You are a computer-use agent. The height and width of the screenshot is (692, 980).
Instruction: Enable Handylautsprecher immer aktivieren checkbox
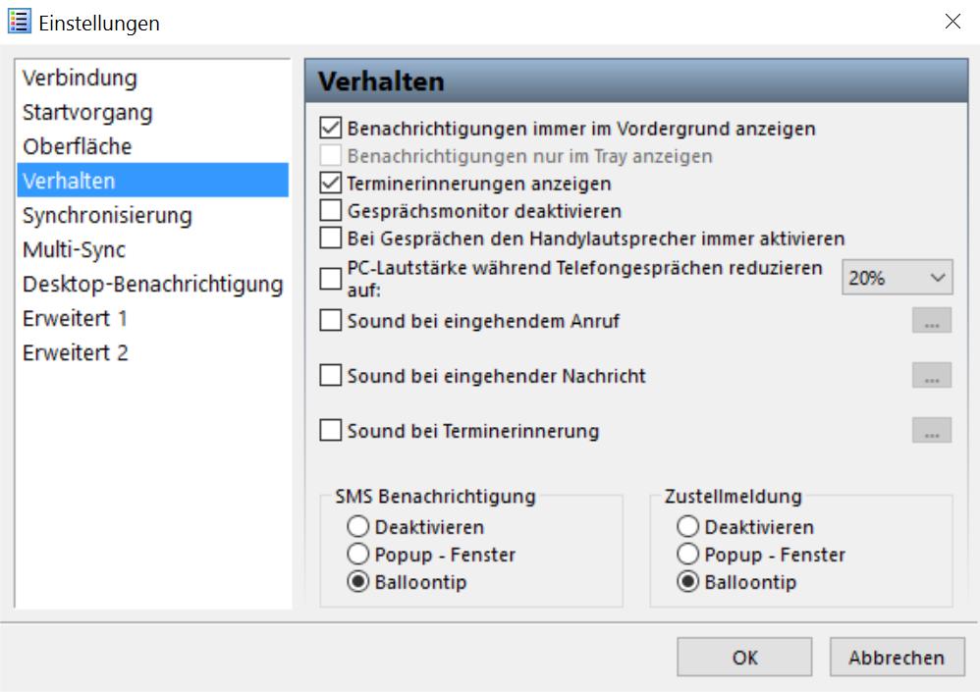tap(331, 238)
